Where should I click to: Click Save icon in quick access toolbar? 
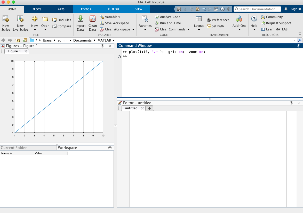(x=179, y=9)
